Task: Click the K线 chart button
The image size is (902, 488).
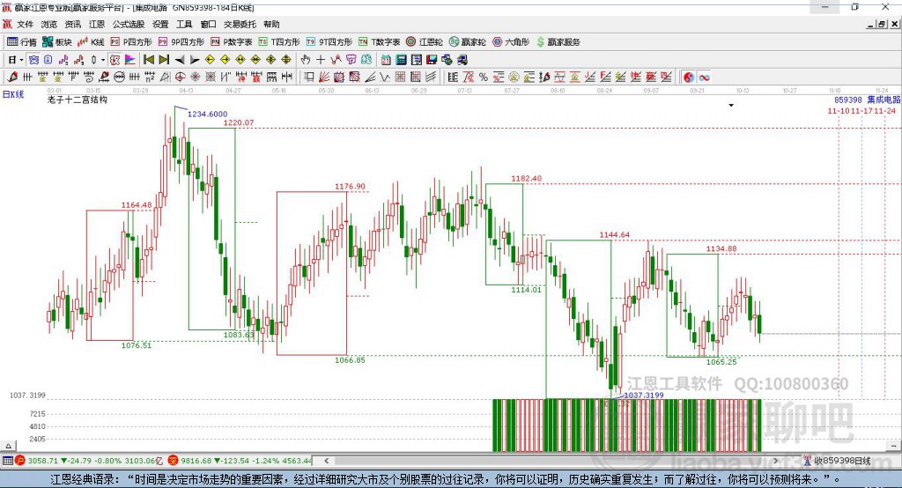Action: point(91,42)
